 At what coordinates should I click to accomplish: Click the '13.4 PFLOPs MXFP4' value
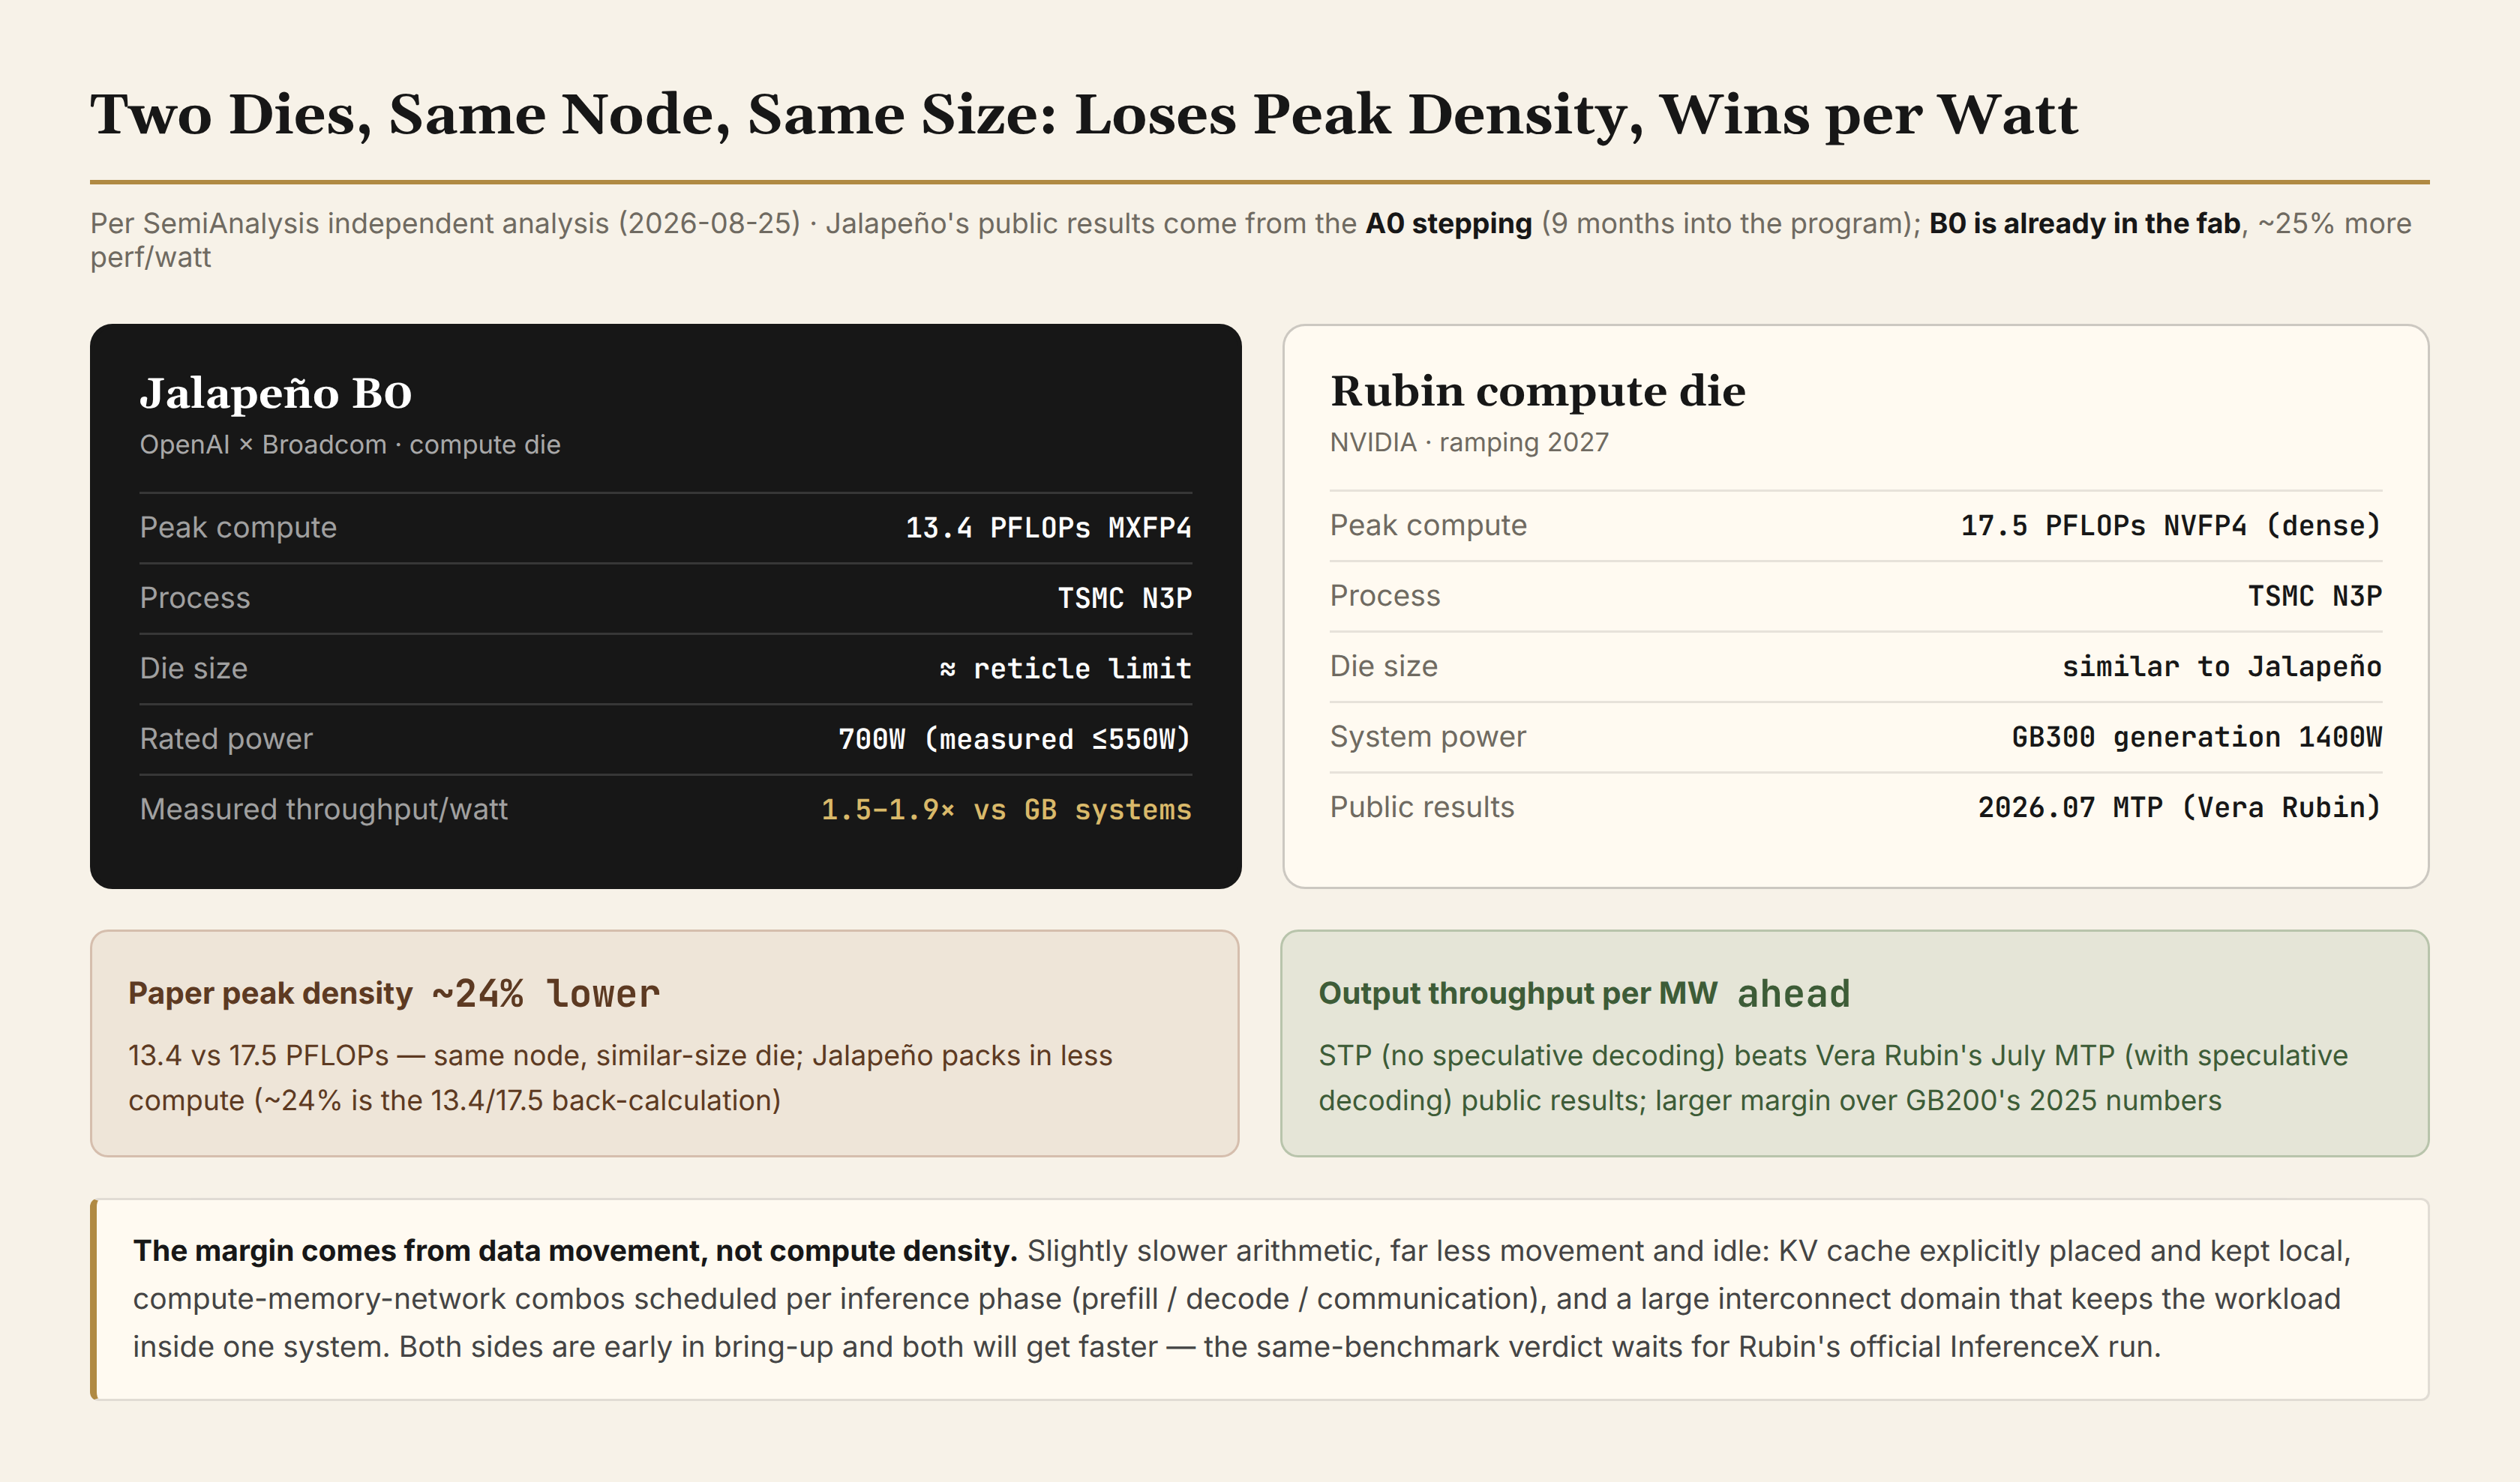click(x=1048, y=528)
